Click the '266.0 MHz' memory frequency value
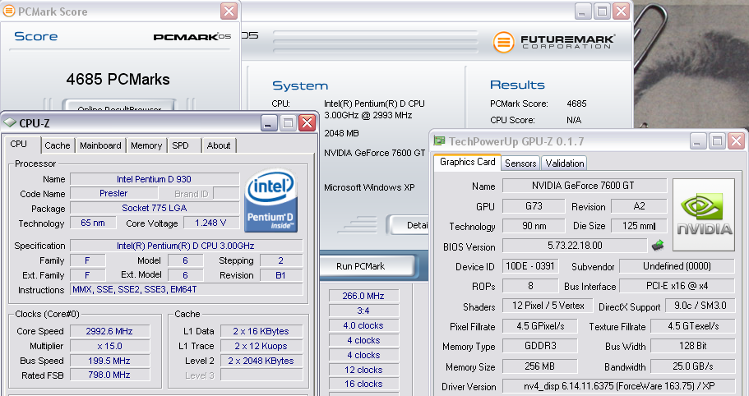 pyautogui.click(x=363, y=296)
